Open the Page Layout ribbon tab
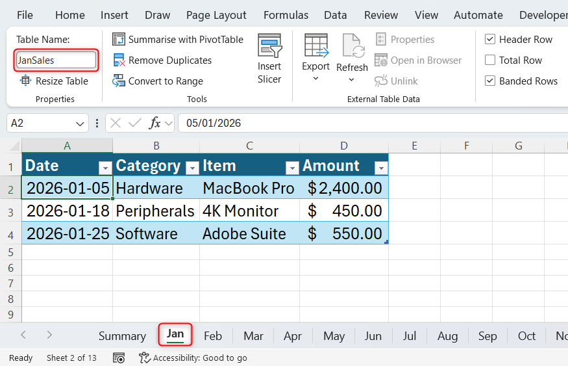The height and width of the screenshot is (366, 568). point(216,15)
